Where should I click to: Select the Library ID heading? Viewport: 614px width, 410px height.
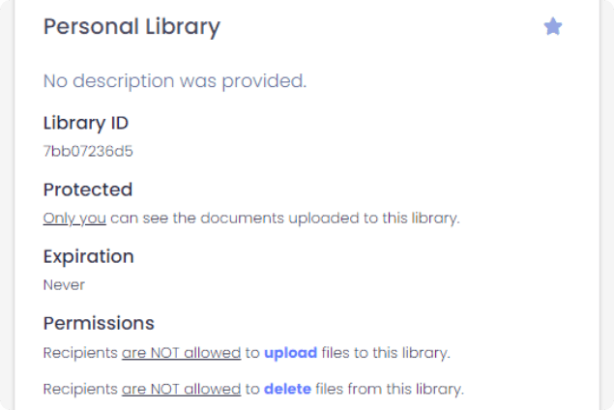pyautogui.click(x=86, y=123)
